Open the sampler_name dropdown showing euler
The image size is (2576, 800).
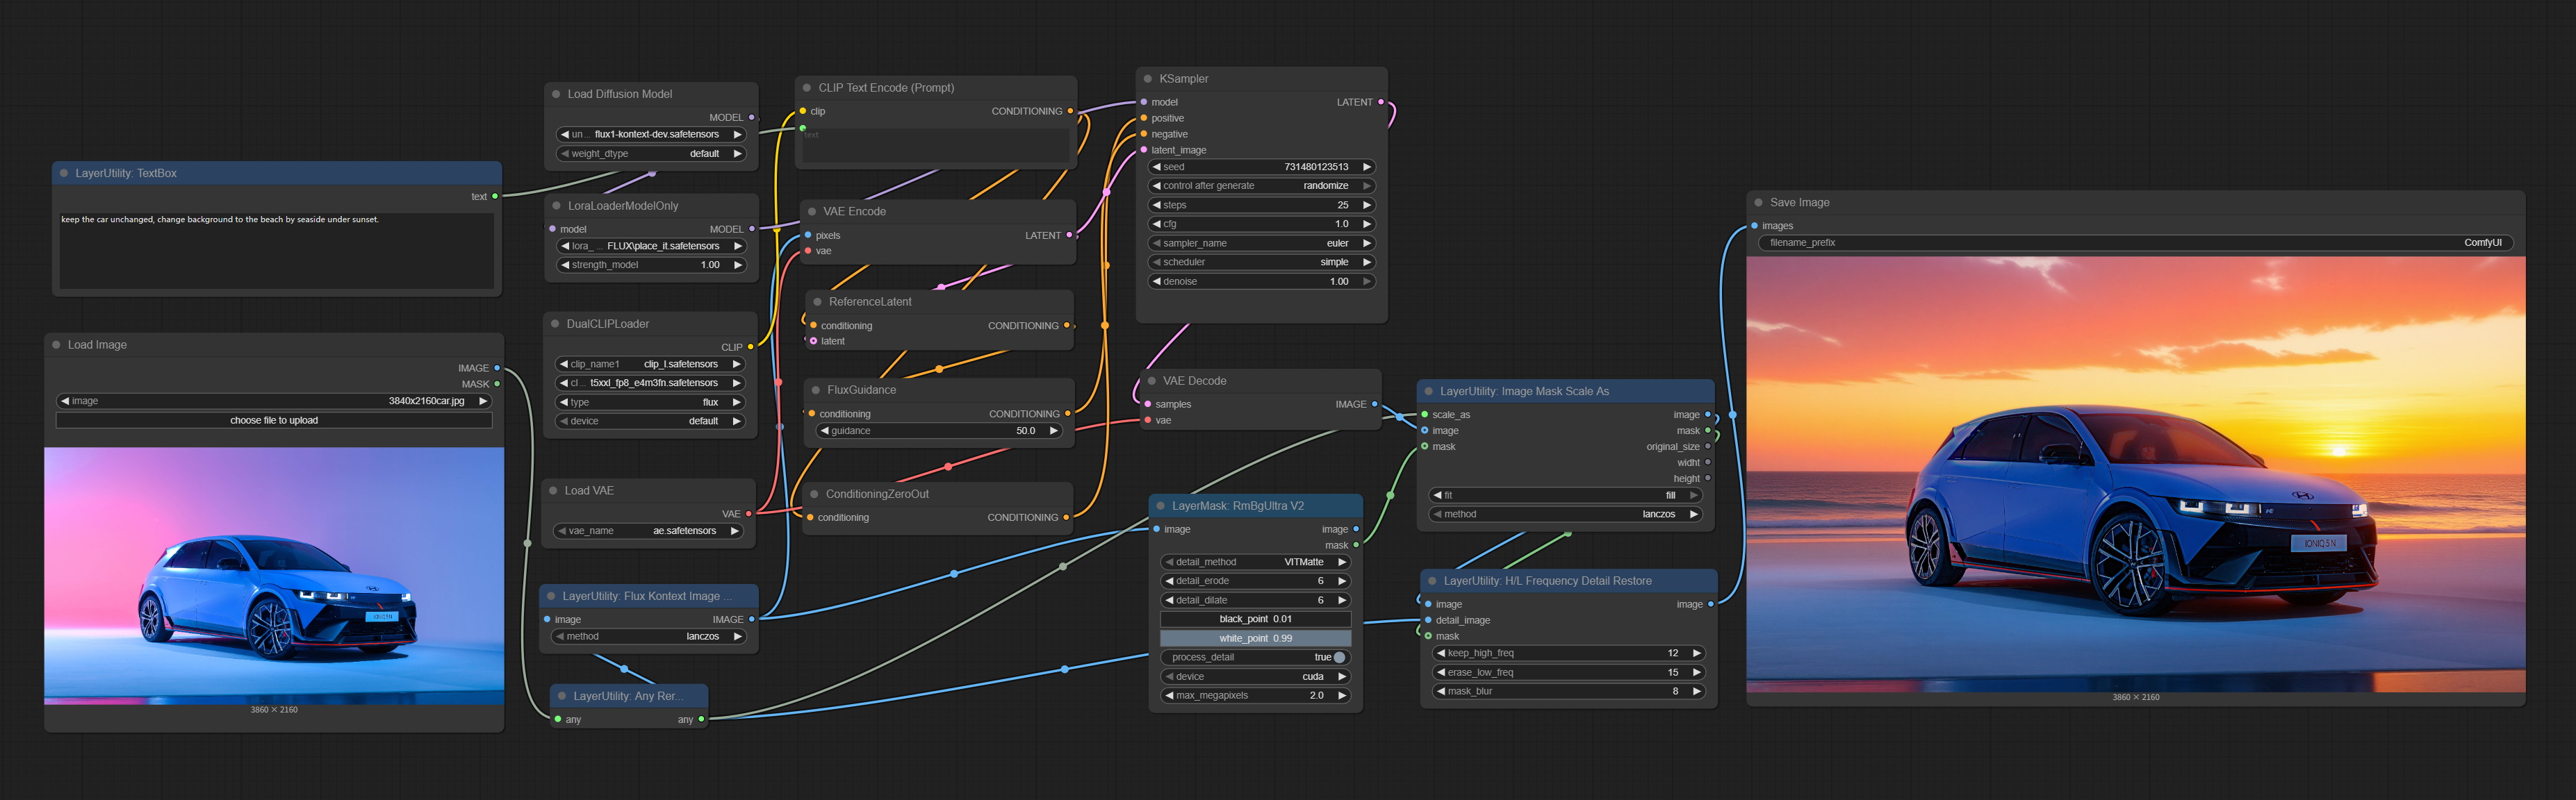[1260, 244]
